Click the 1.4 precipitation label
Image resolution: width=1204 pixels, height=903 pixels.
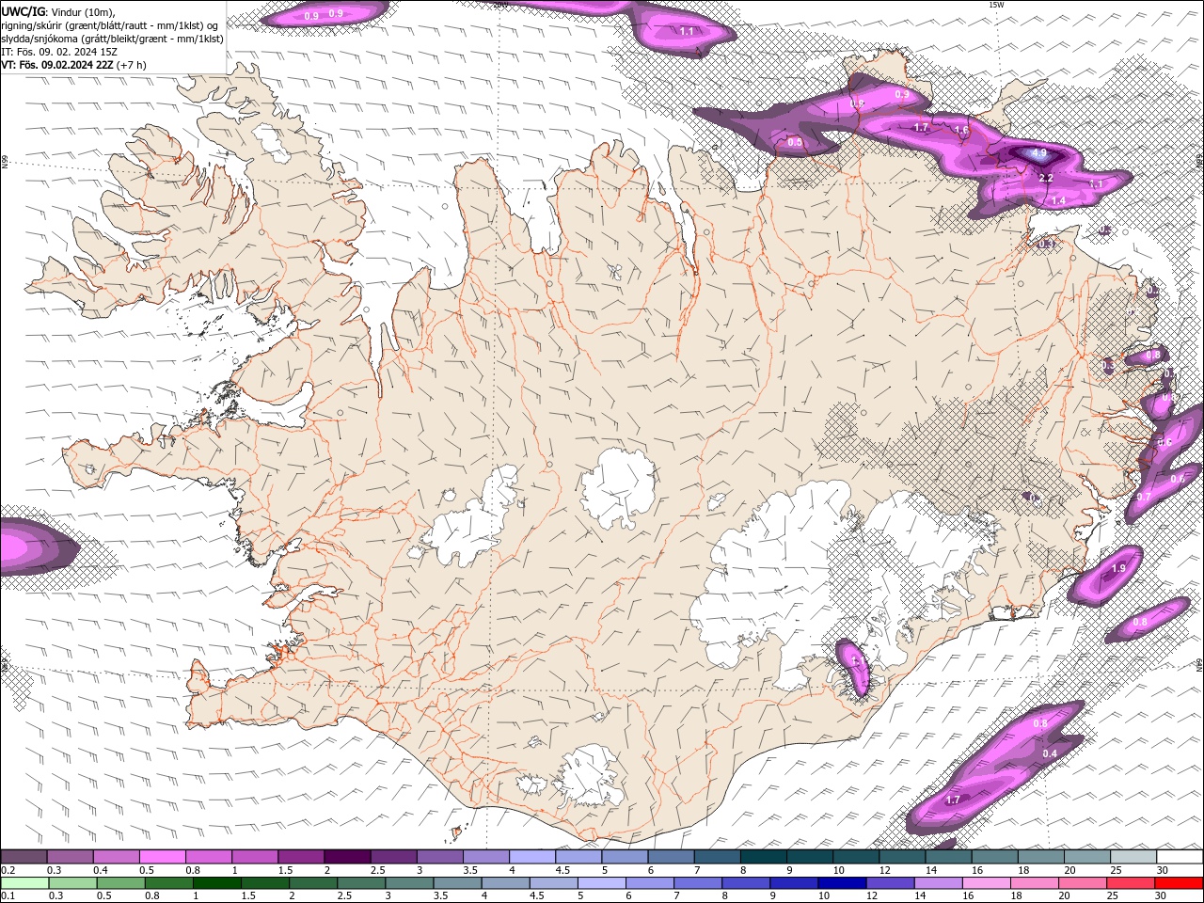click(x=1058, y=200)
